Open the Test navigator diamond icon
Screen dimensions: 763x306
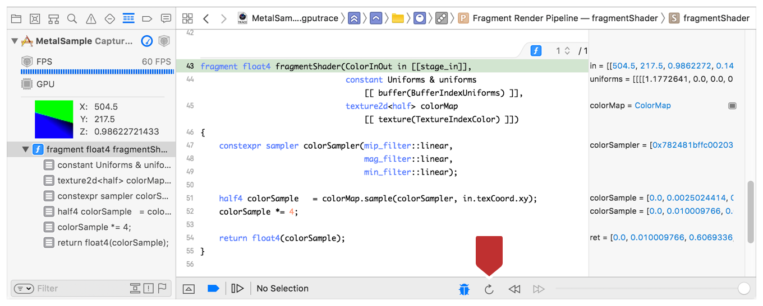click(110, 18)
